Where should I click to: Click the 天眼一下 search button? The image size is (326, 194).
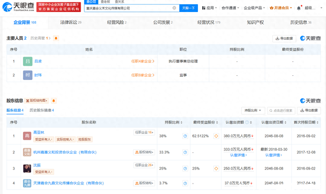tap(189, 8)
